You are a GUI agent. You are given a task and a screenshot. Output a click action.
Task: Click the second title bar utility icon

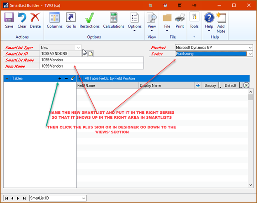tap(165, 5)
